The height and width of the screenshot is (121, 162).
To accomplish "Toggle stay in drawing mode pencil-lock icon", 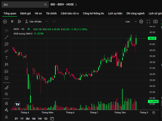I will (x=6, y=110).
